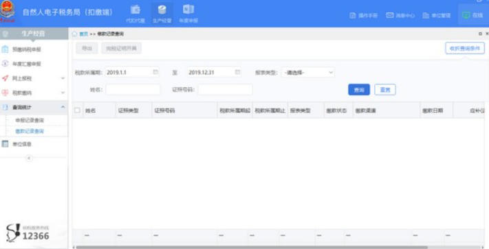The width and height of the screenshot is (489, 249).
Task: Click the 生产经营 sidebar header
Action: coord(34,34)
